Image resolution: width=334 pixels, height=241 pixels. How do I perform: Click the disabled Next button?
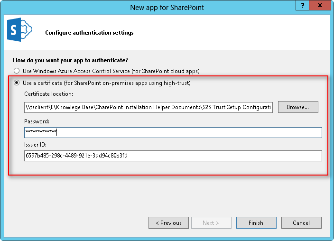point(211,222)
